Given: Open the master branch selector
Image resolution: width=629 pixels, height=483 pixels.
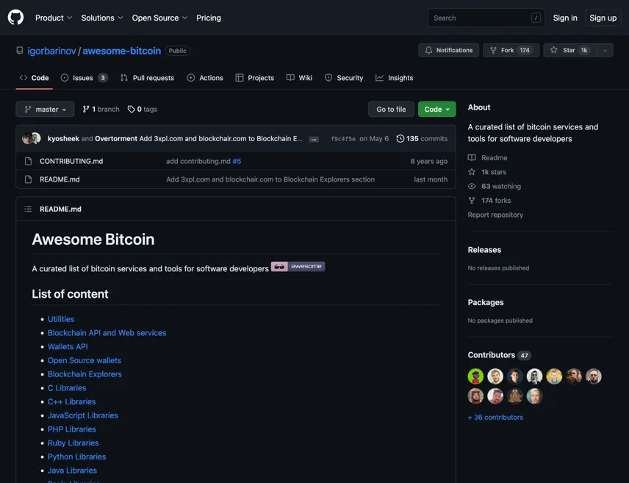Looking at the screenshot, I should [x=45, y=110].
